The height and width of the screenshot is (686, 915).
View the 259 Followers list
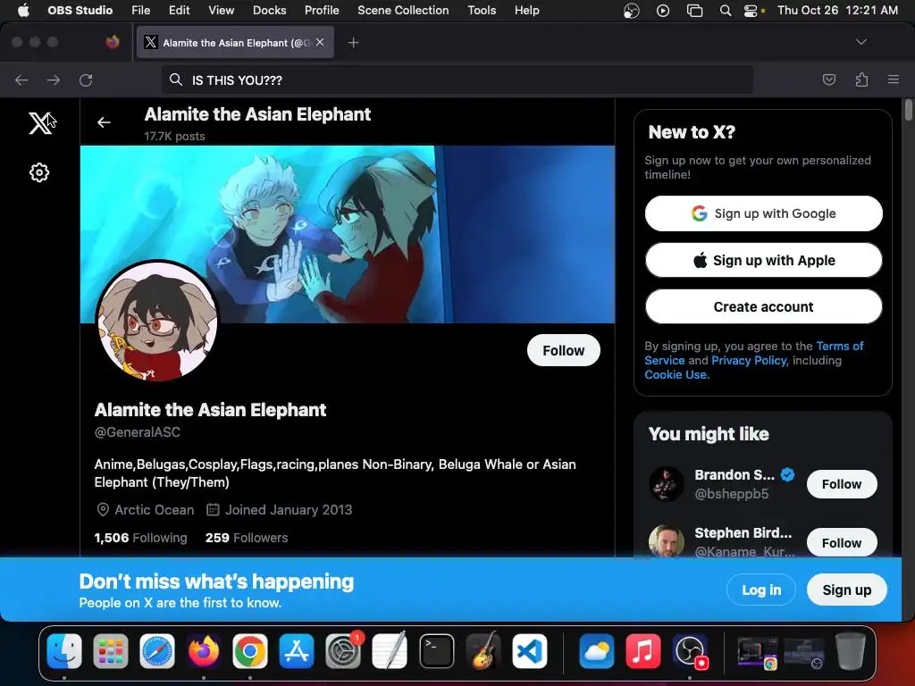coord(247,538)
